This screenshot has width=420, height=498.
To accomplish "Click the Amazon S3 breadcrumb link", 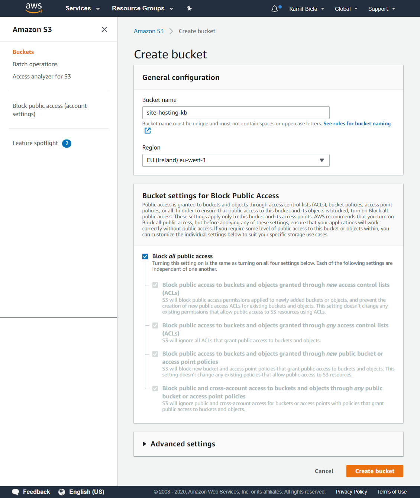I will click(x=149, y=31).
